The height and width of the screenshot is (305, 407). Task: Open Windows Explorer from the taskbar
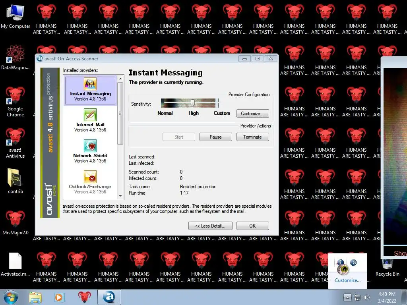(x=35, y=297)
